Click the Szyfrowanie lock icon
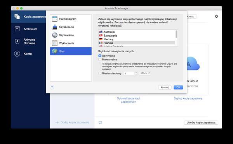 pyautogui.click(x=55, y=35)
